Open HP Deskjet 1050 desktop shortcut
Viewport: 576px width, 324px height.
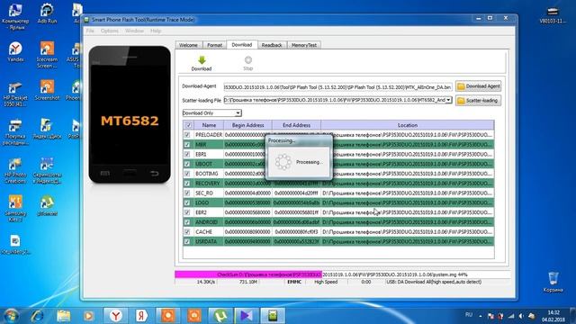15,94
